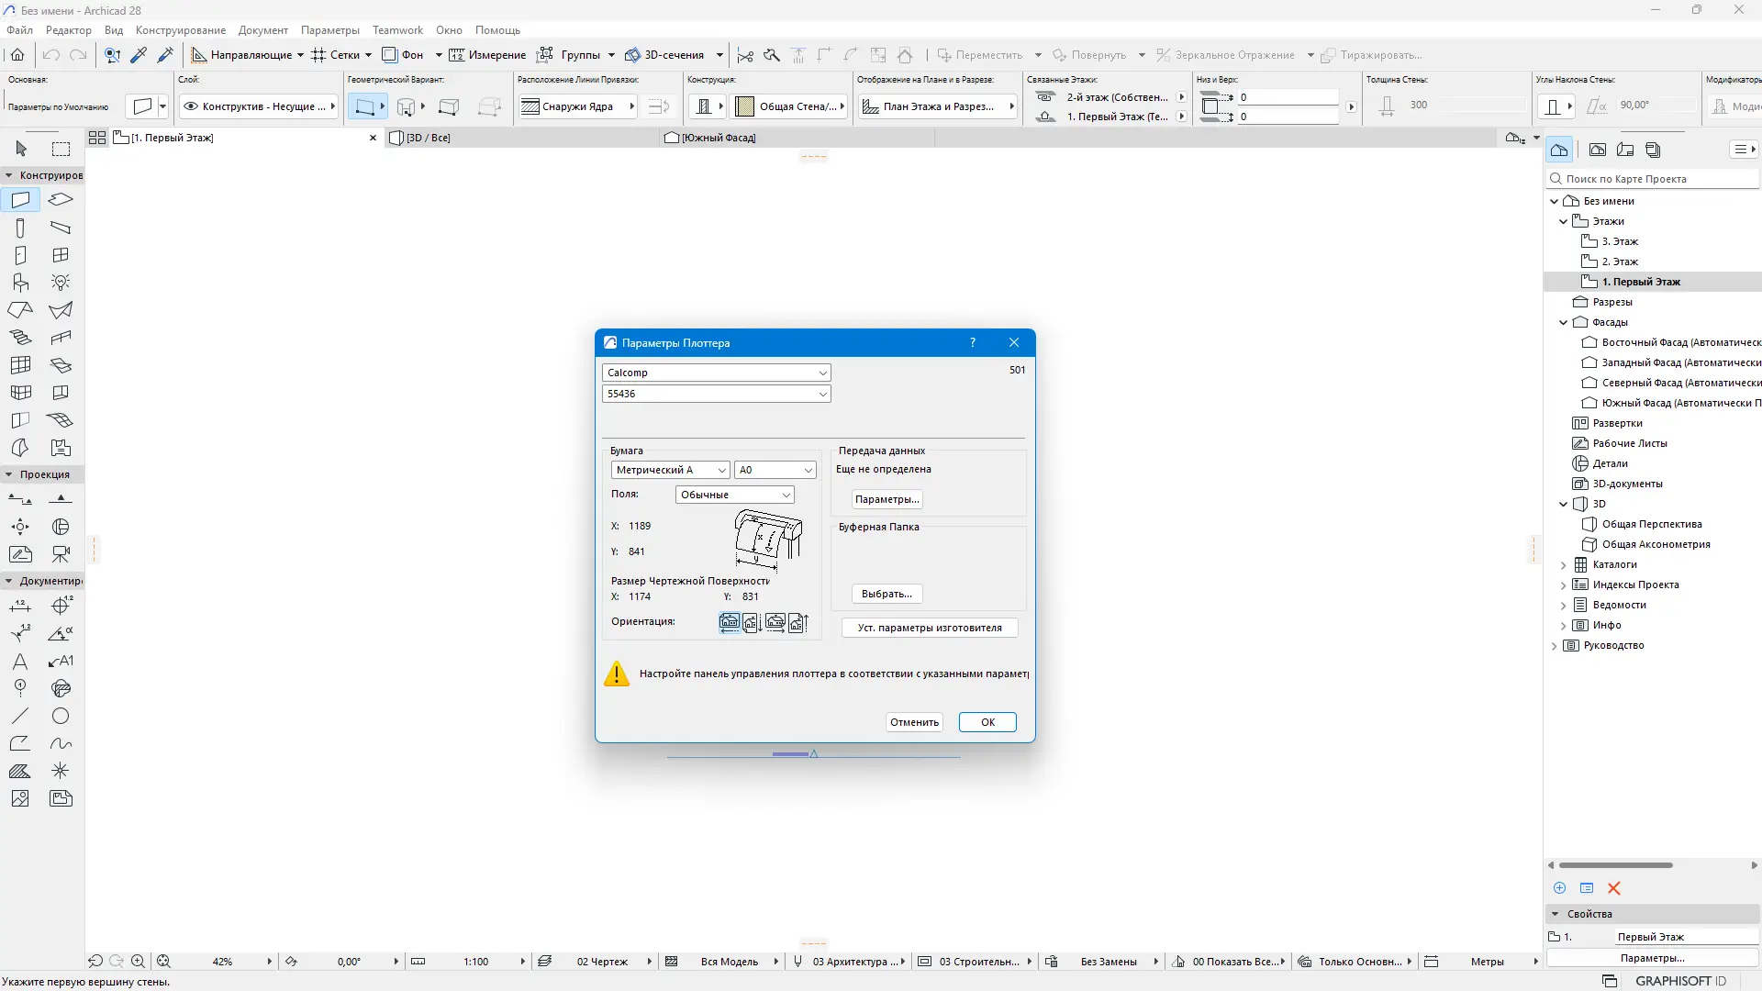Open the Поля margins dropdown showing Обычные
This screenshot has height=991, width=1762.
tap(734, 495)
